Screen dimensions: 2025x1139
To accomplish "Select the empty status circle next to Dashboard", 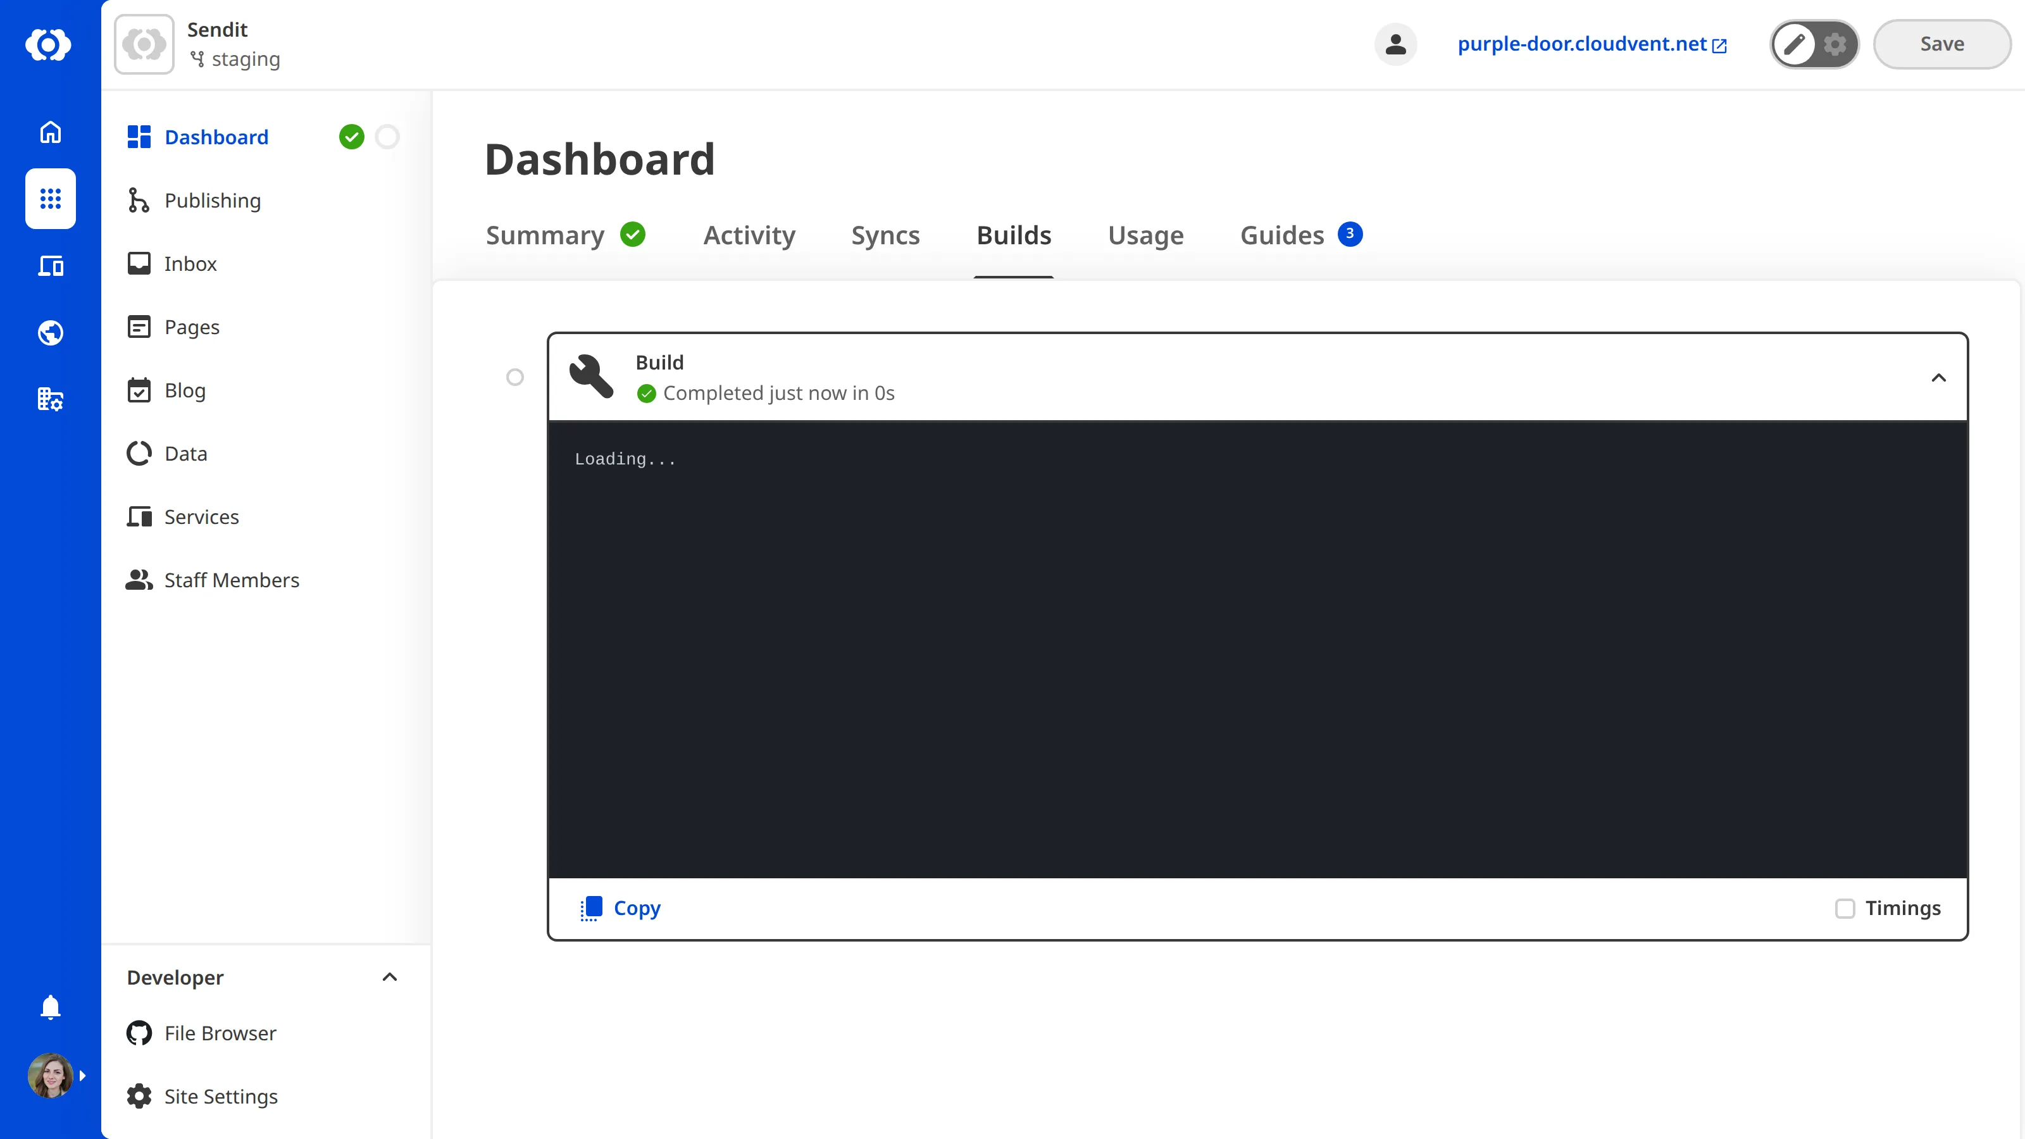I will [387, 137].
